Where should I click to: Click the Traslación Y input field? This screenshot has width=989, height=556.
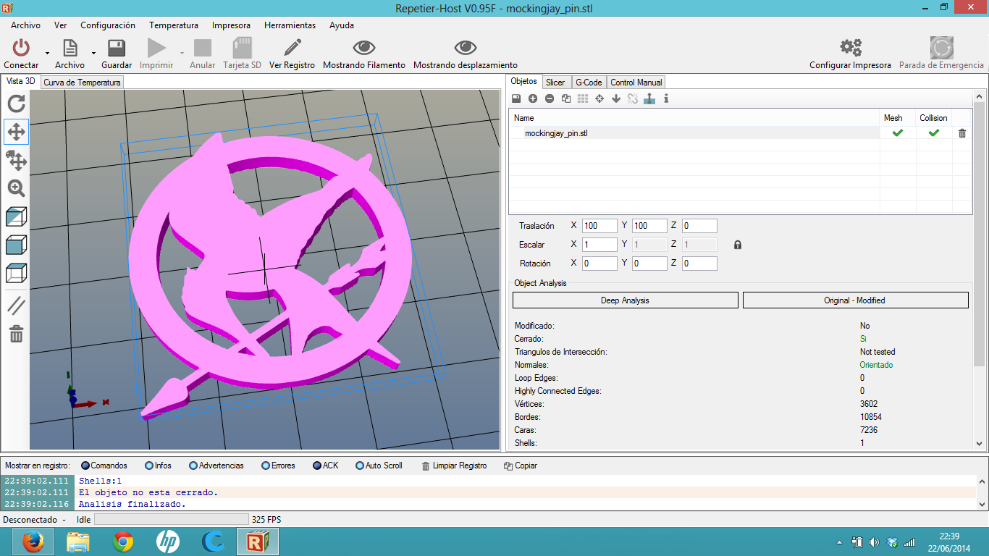(x=649, y=226)
